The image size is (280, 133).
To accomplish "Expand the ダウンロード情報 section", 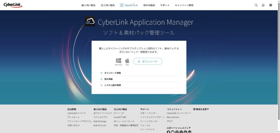I will (x=112, y=73).
